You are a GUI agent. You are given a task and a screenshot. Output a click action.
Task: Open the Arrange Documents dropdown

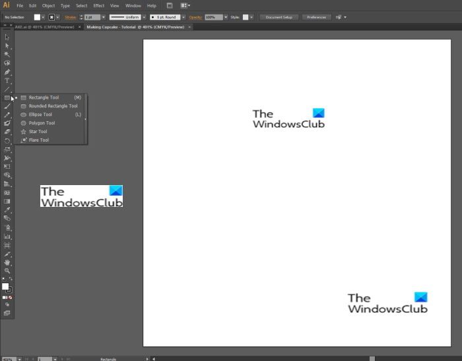185,5
